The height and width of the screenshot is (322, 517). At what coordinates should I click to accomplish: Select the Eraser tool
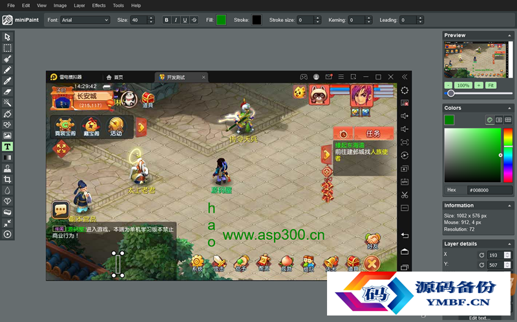7,92
